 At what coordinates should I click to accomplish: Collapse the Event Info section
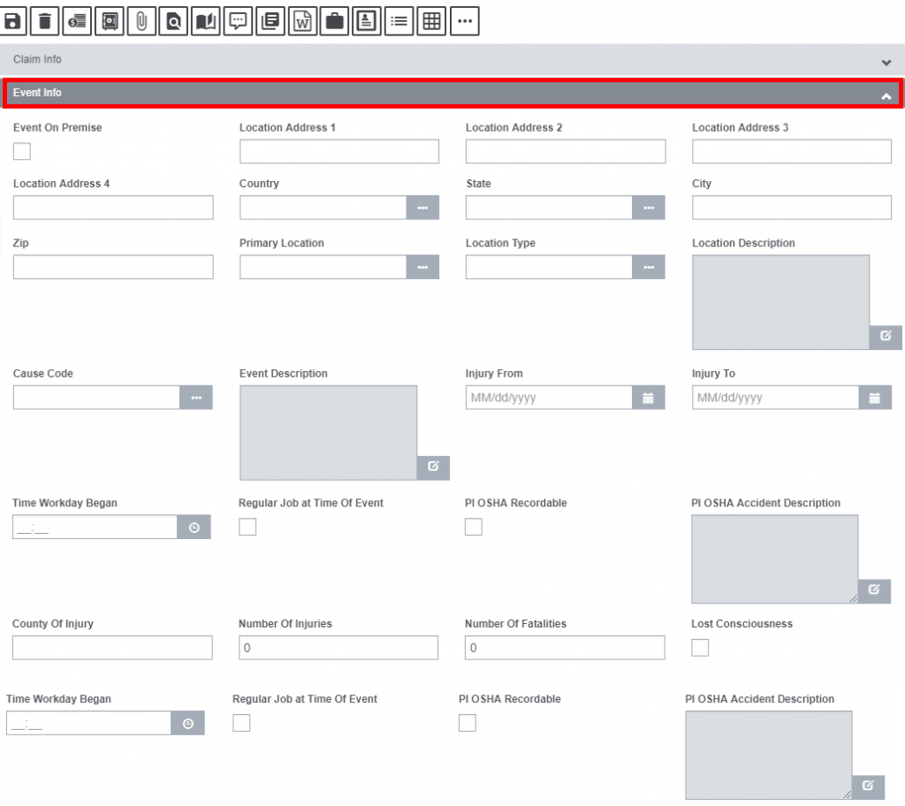[886, 95]
